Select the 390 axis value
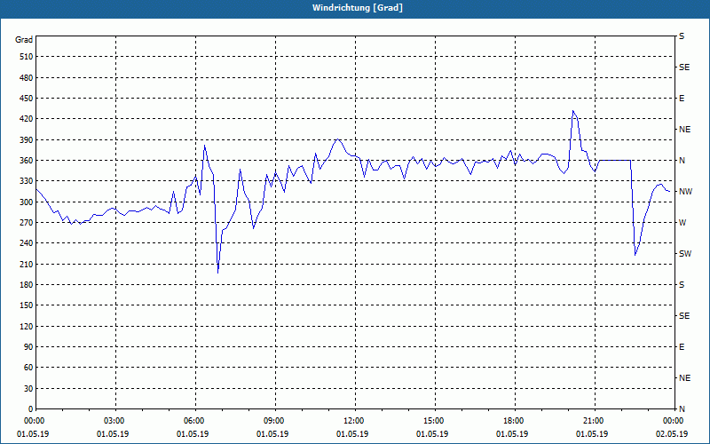 pyautogui.click(x=27, y=140)
